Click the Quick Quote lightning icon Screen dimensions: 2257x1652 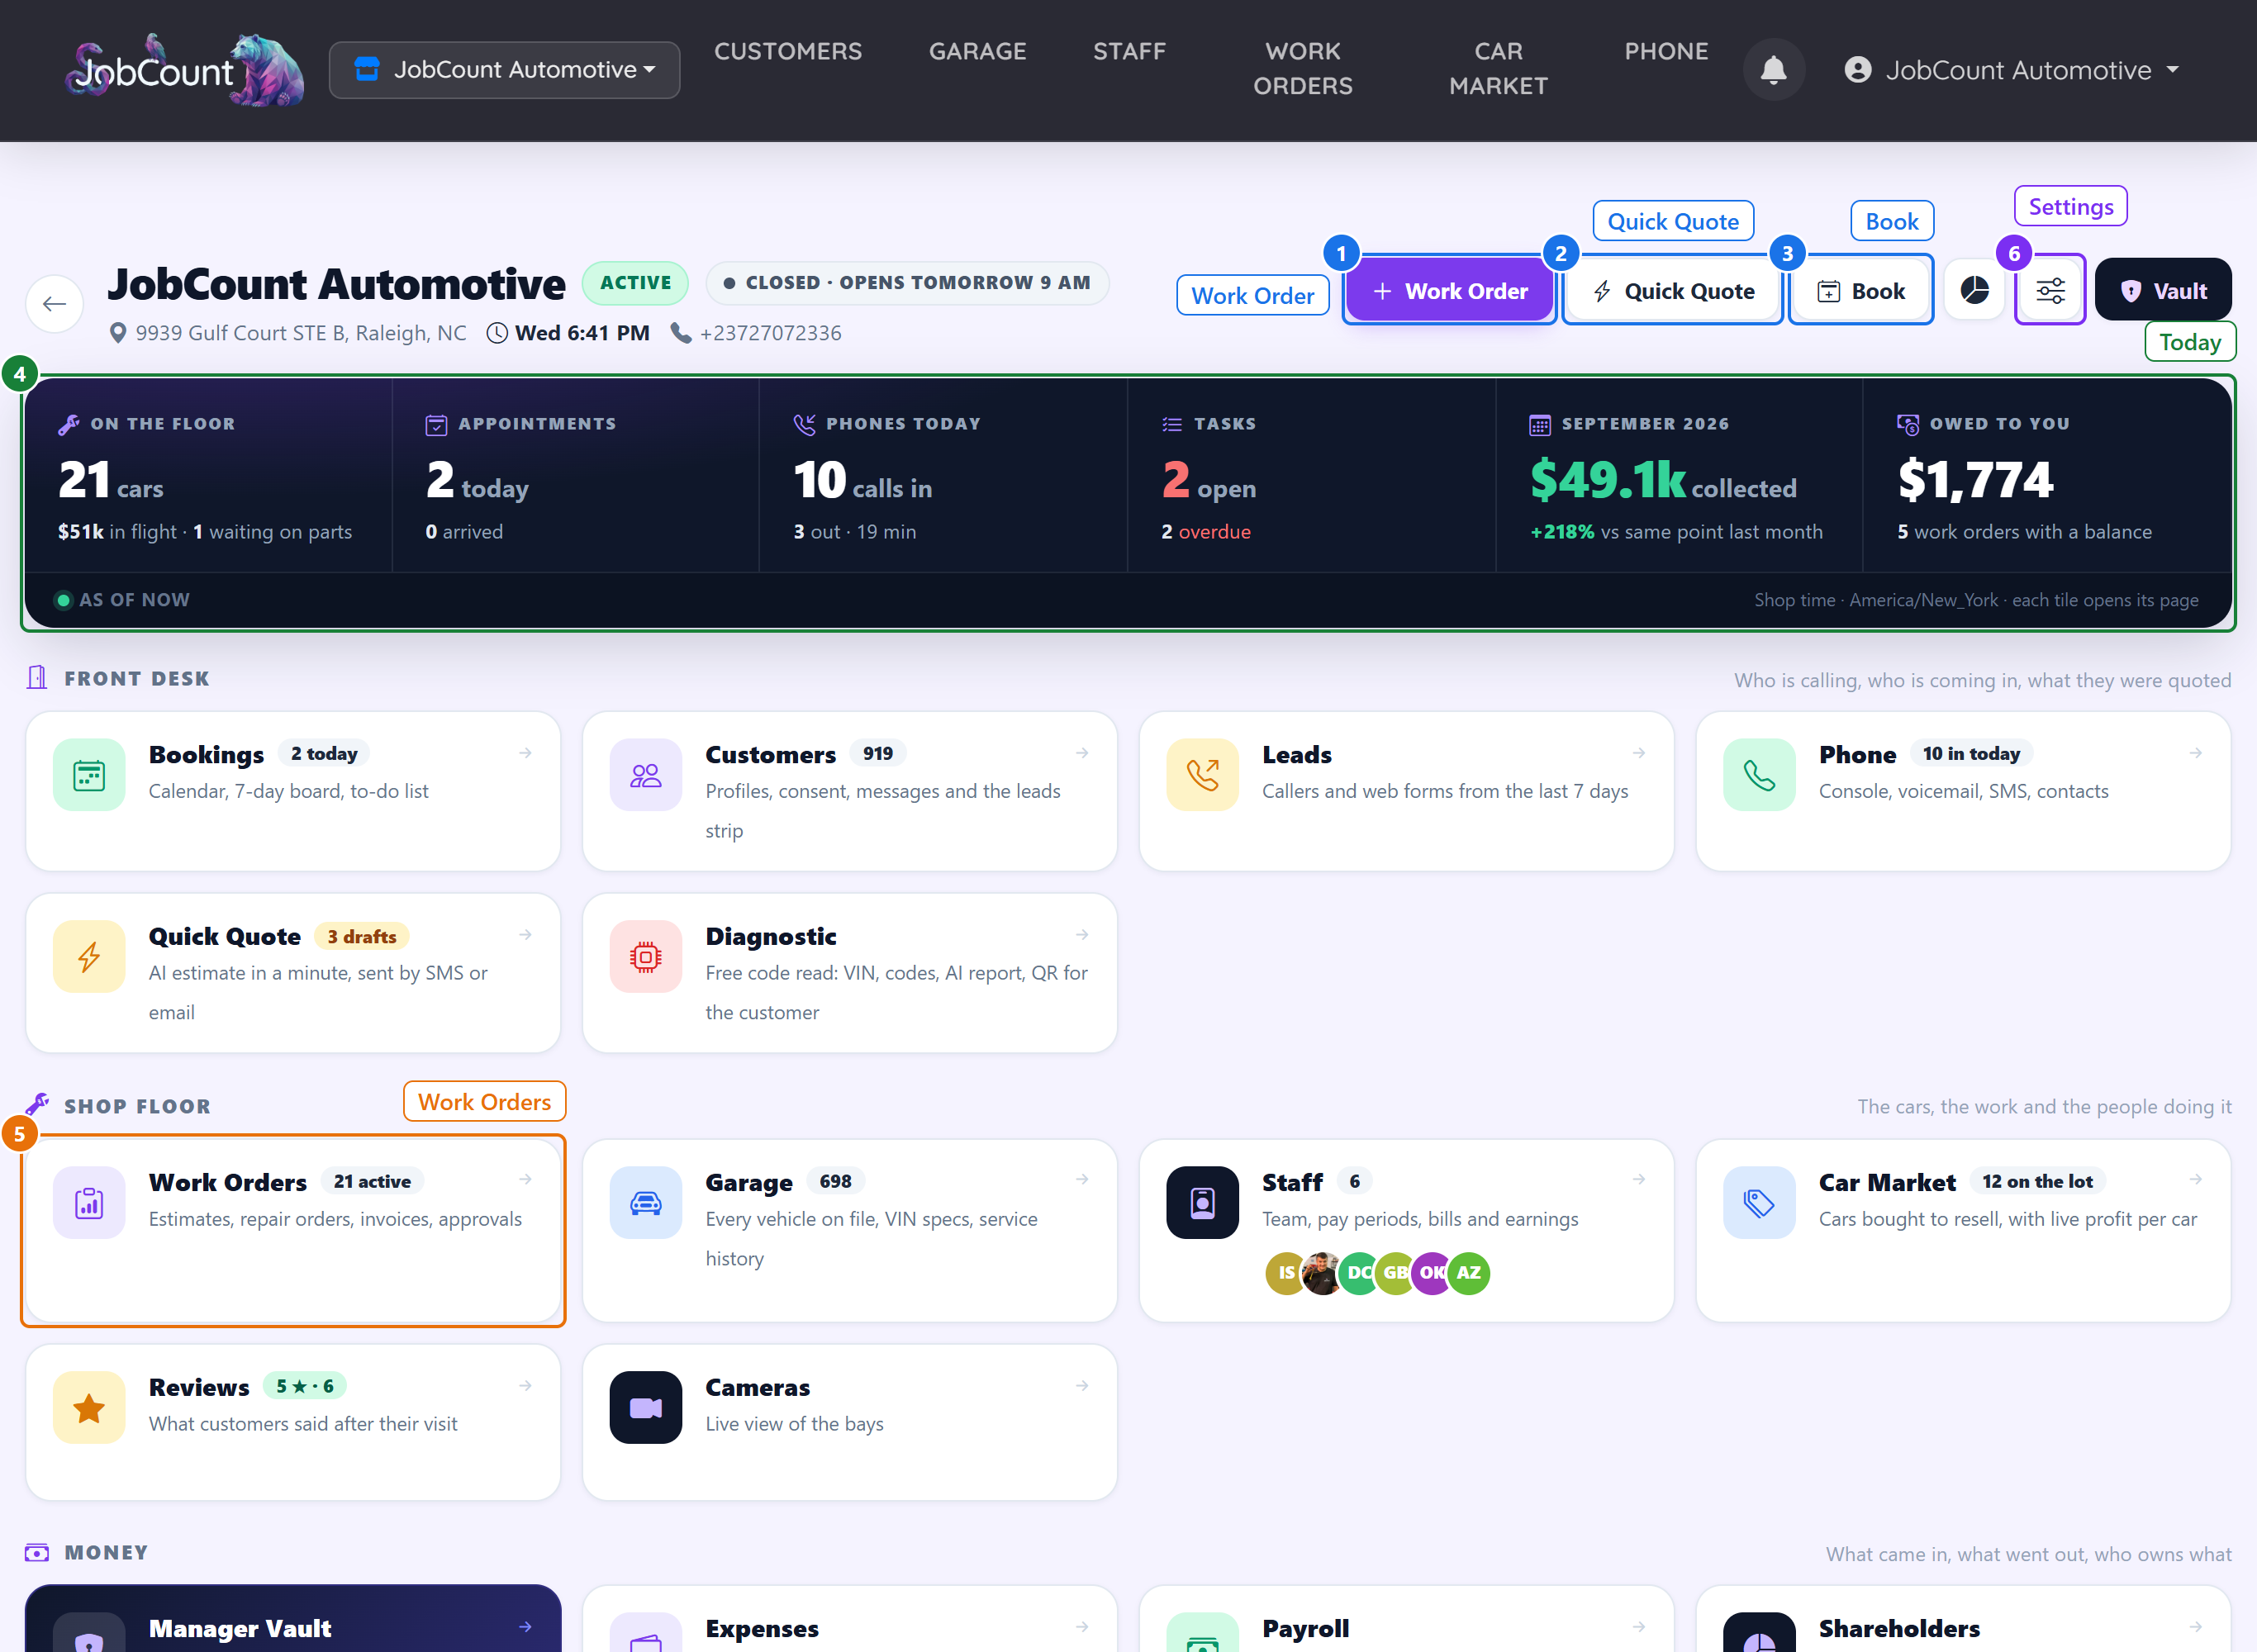[x=89, y=957]
